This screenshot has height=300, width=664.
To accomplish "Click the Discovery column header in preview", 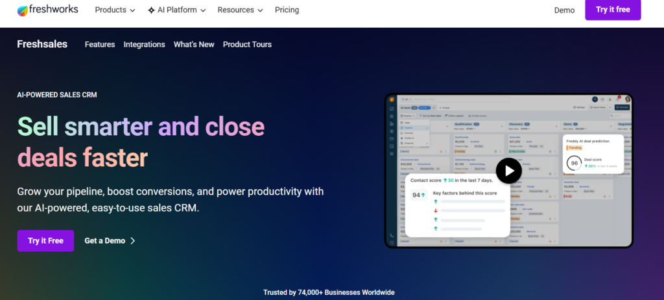I will (519, 125).
